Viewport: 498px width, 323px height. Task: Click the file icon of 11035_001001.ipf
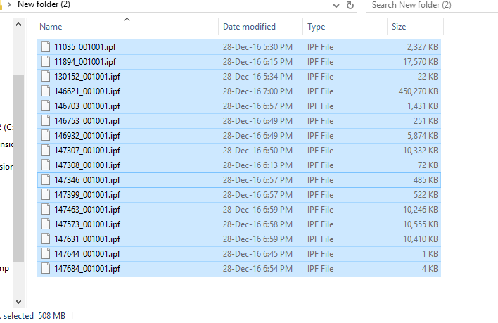(46, 46)
